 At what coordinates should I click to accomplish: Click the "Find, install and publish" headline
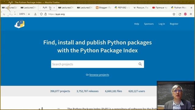[97, 46]
